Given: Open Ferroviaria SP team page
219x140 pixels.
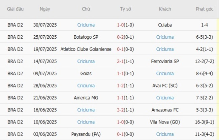Looking at the screenshot, I should tap(165, 61).
